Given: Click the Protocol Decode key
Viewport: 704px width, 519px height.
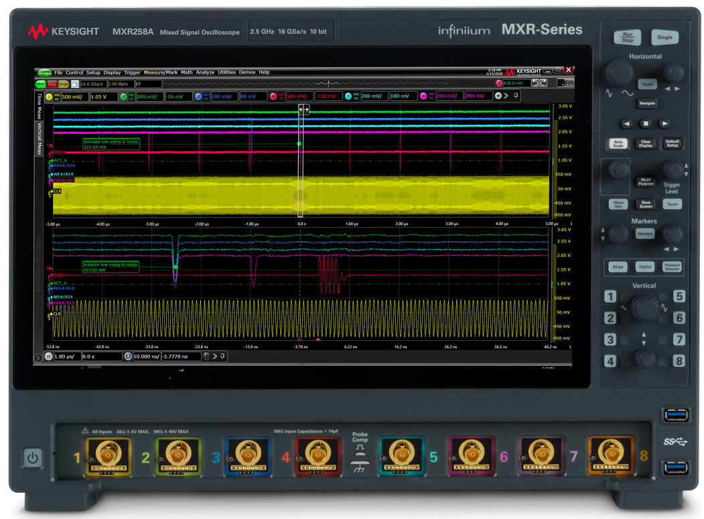Looking at the screenshot, I should point(672,267).
